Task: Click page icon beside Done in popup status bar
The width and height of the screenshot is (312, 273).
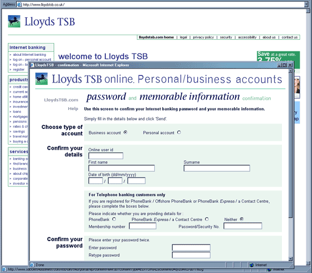Action: tap(32, 265)
